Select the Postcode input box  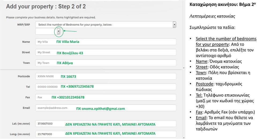(106, 76)
